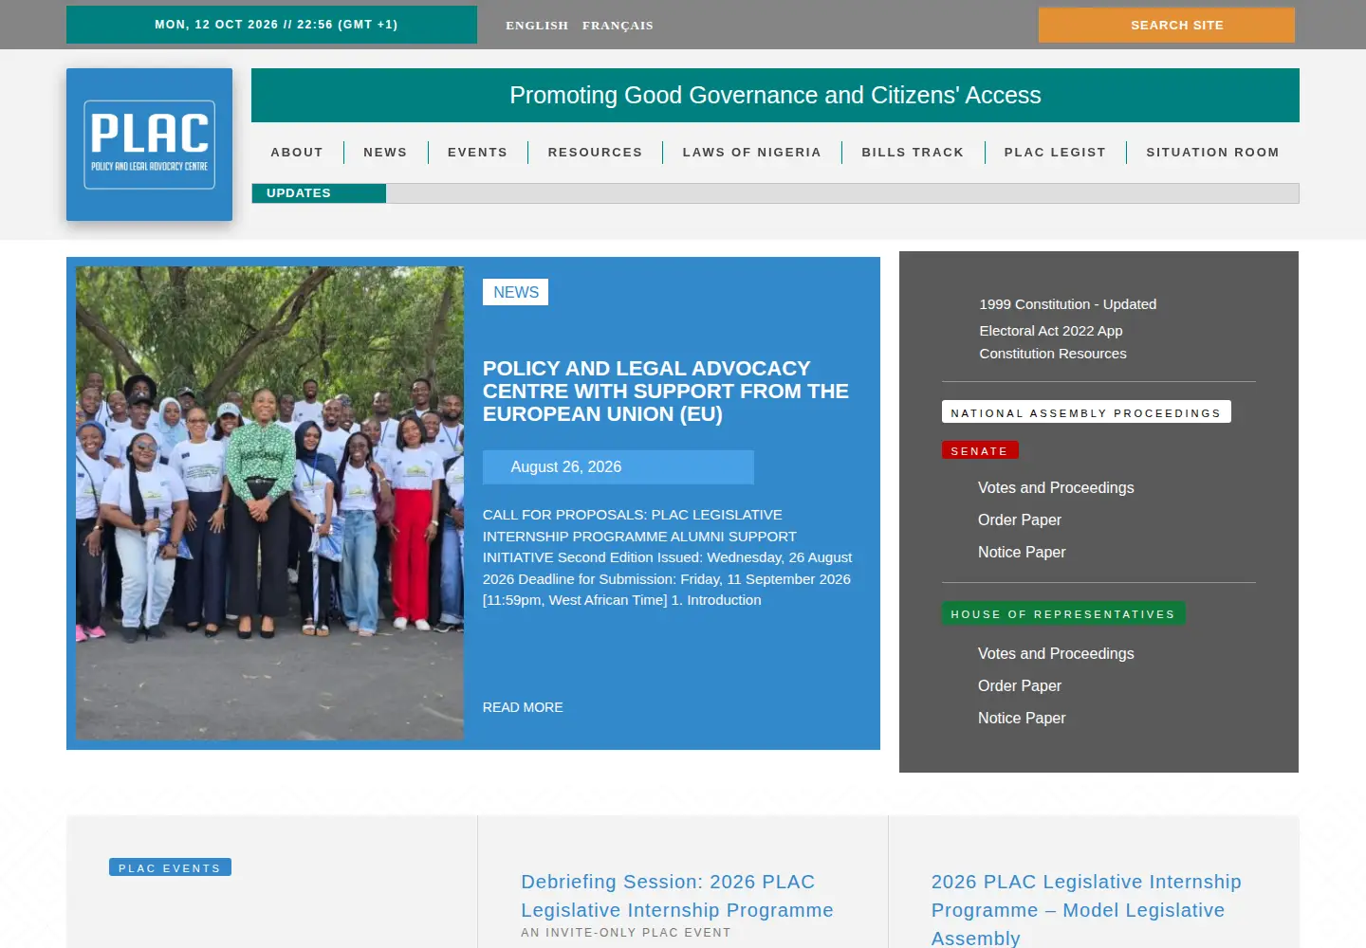Click the PLAC Events tag
Screen dimensions: 1366x948
pos(170,867)
